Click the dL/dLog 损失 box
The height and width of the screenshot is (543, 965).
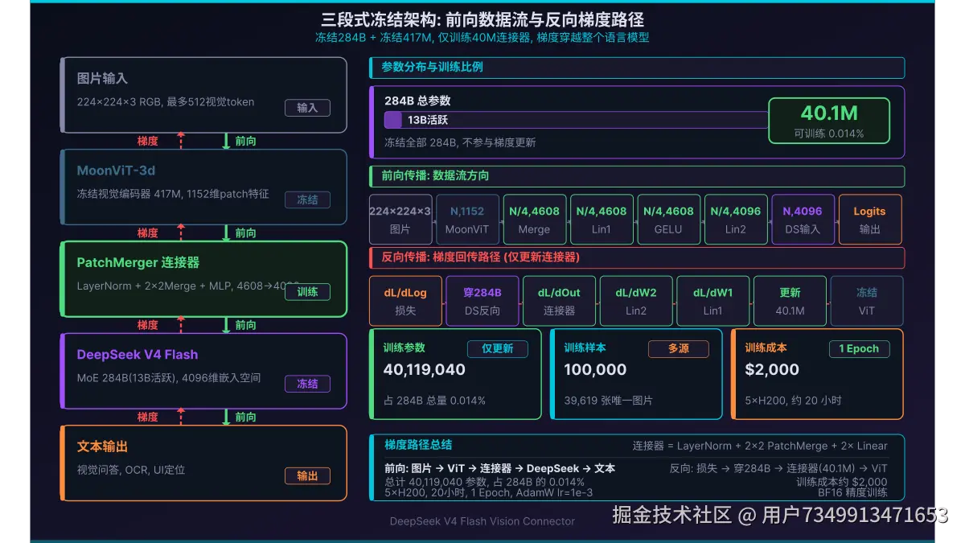[405, 301]
